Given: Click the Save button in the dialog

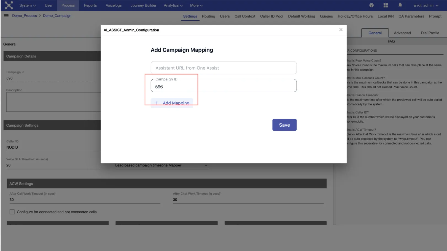Looking at the screenshot, I should 284,125.
